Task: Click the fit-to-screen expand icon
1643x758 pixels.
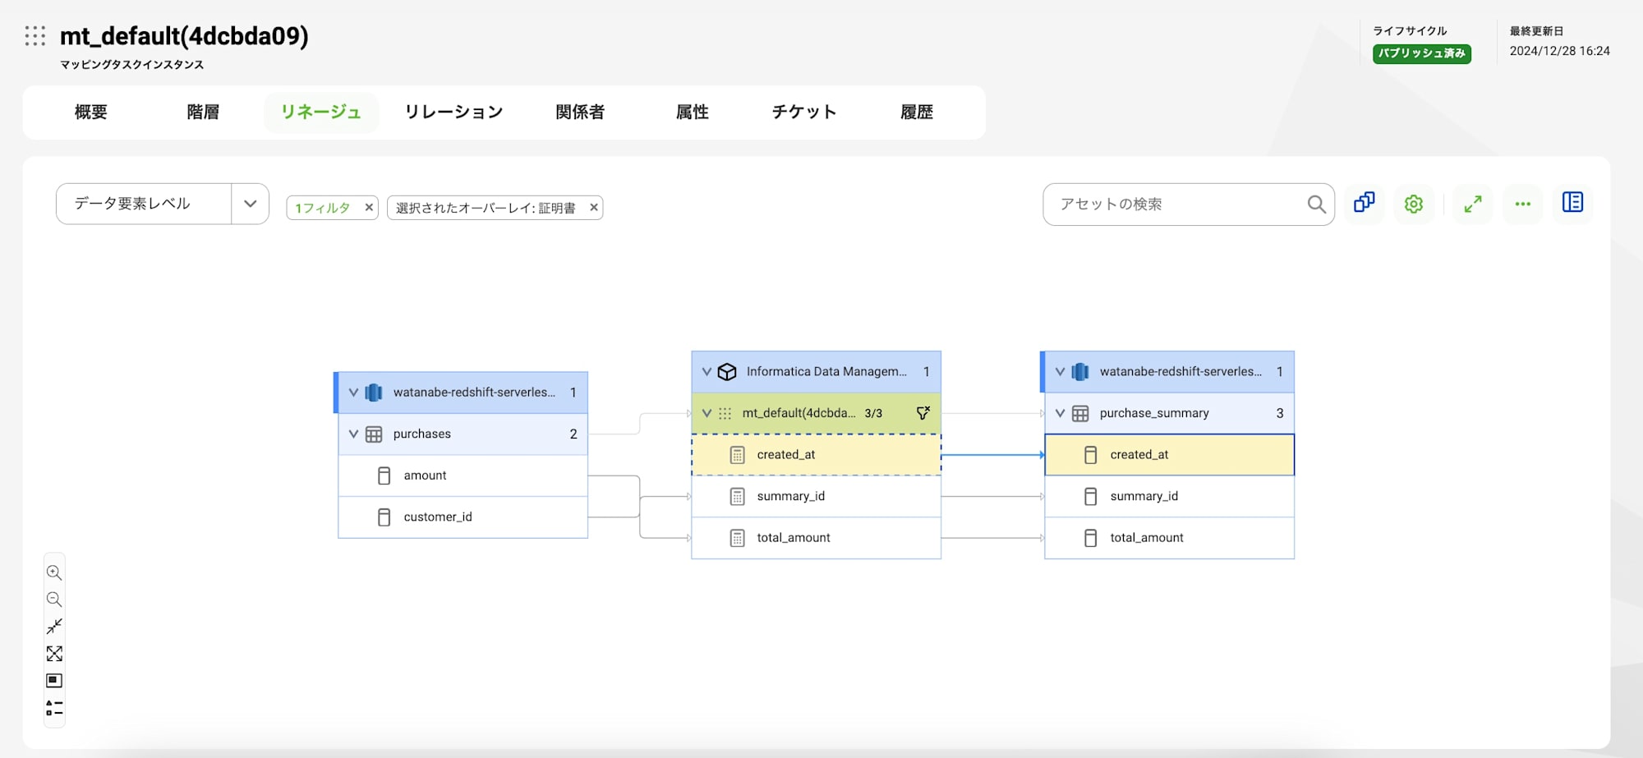Action: (54, 654)
